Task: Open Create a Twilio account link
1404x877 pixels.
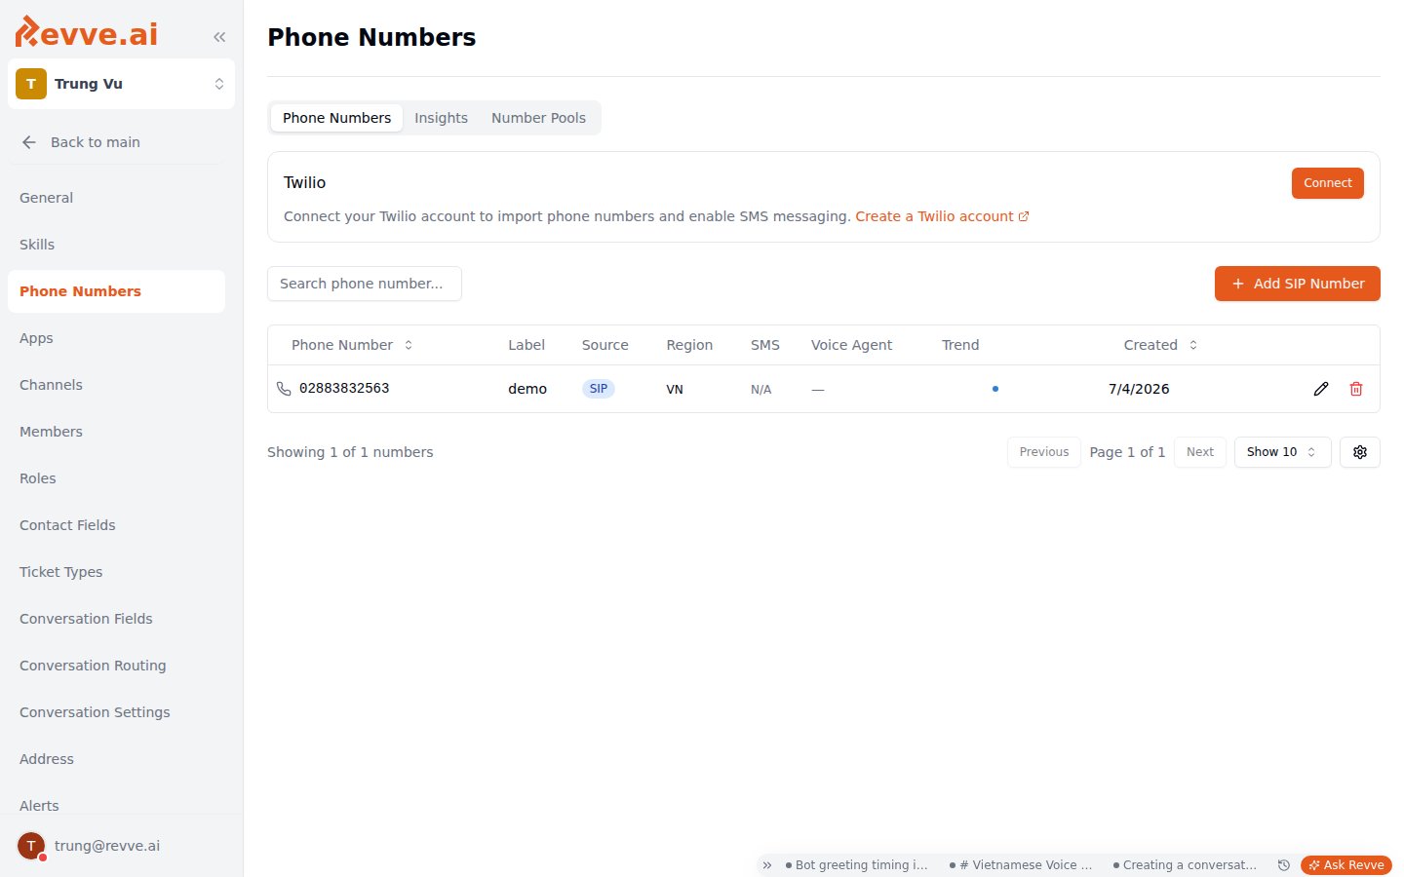Action: click(x=942, y=216)
